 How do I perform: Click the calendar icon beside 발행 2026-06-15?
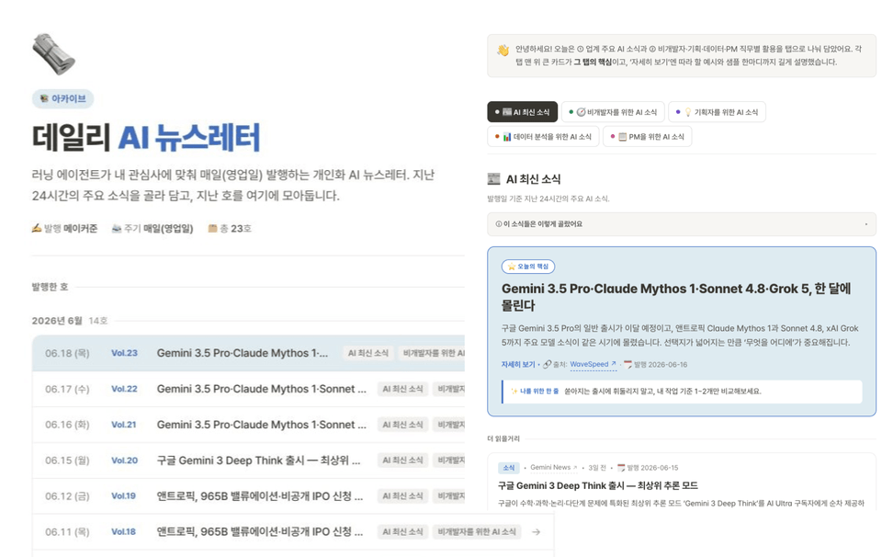(621, 468)
